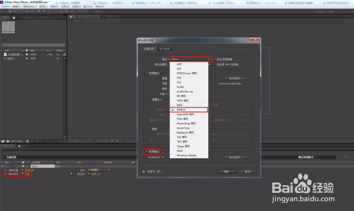Image resolution: width=354 pixels, height=211 pixels.
Task: Open the 文件(F) menu
Action: point(5,6)
